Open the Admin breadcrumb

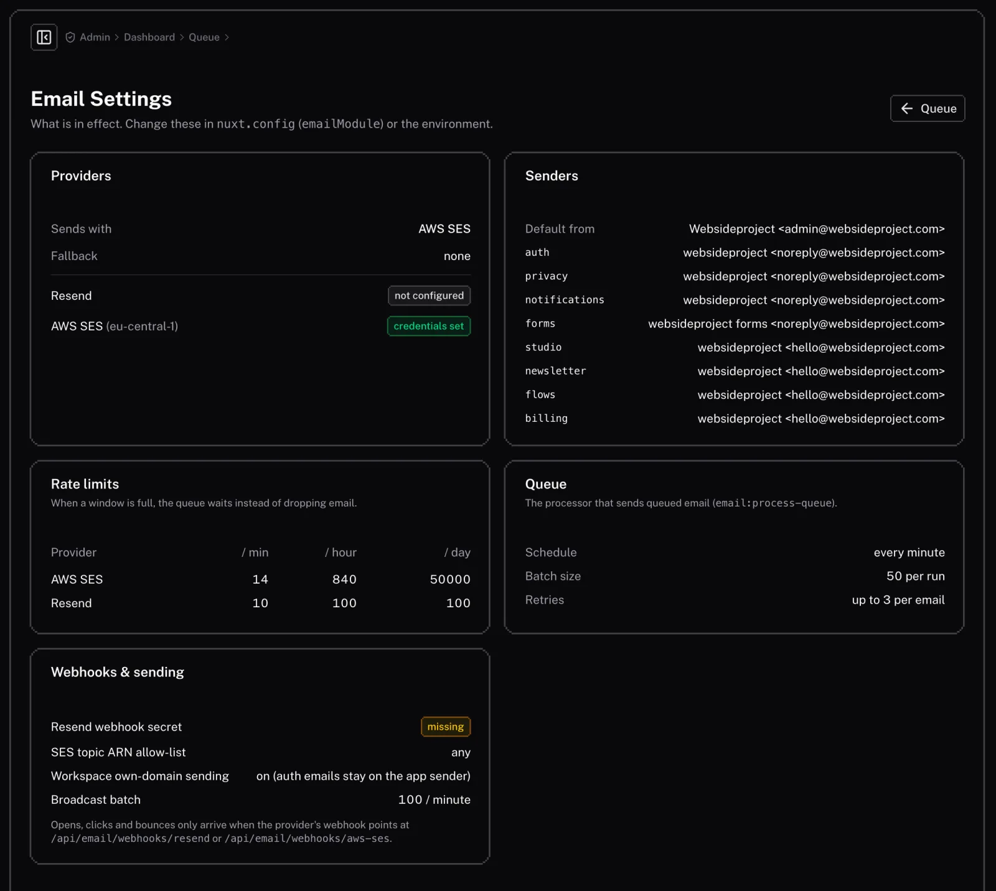tap(95, 37)
